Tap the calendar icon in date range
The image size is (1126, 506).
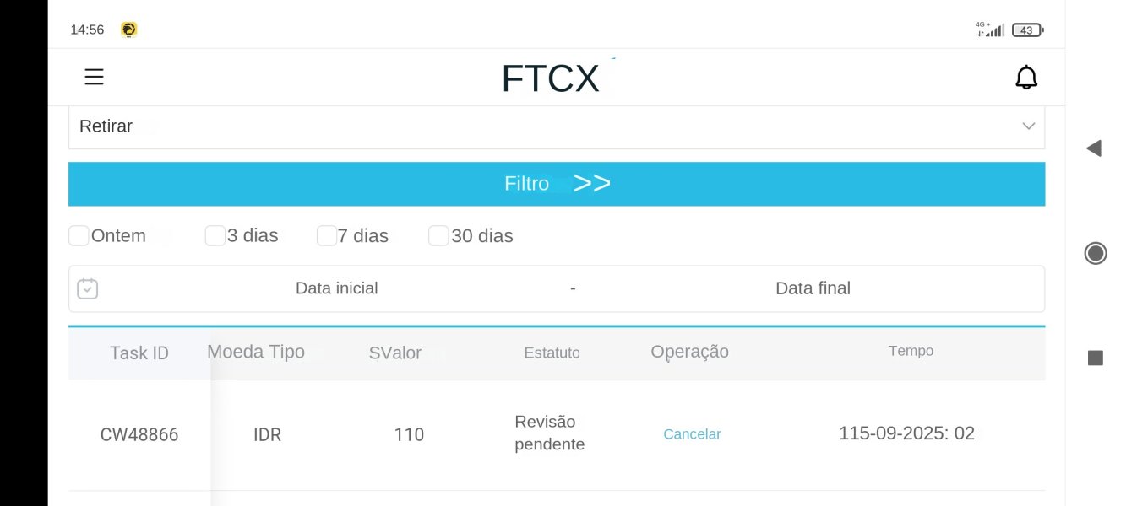click(88, 289)
